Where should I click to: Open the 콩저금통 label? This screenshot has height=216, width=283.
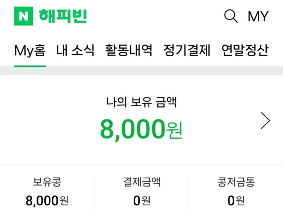coord(236,182)
